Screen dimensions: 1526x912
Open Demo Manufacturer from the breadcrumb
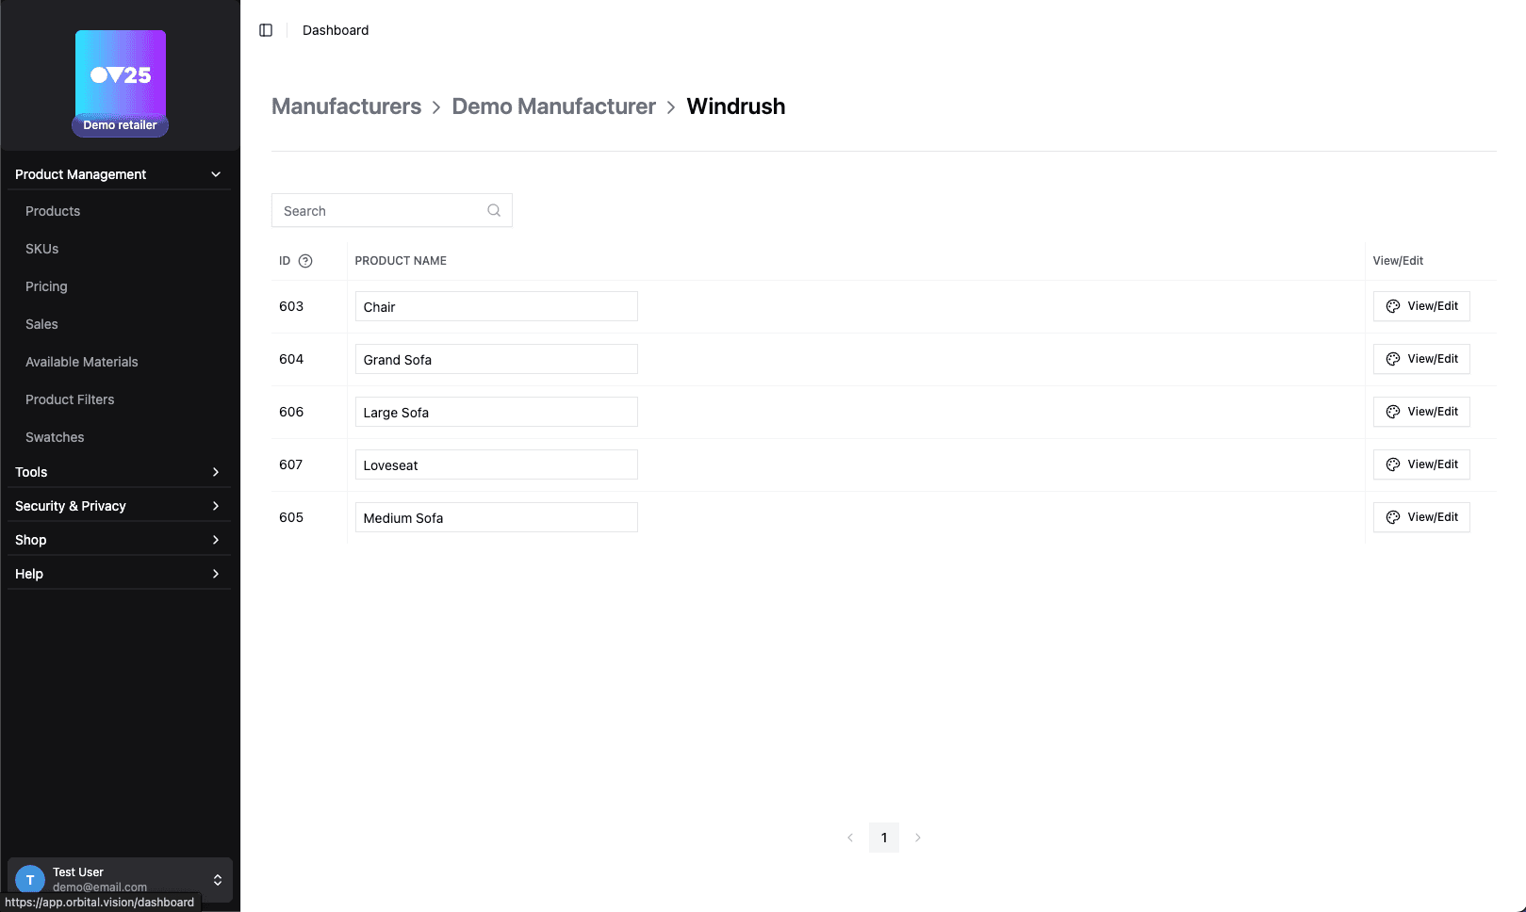pyautogui.click(x=553, y=106)
